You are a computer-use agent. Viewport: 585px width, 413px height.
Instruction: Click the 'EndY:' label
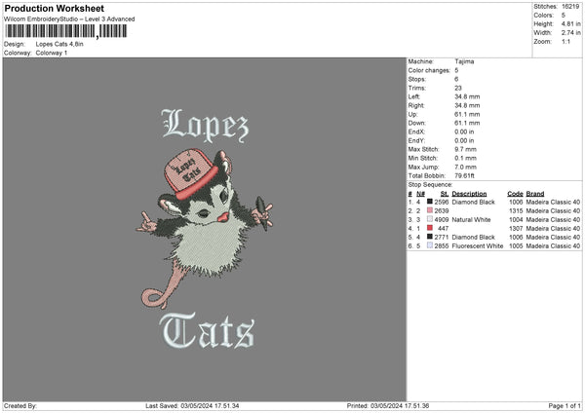click(x=416, y=140)
